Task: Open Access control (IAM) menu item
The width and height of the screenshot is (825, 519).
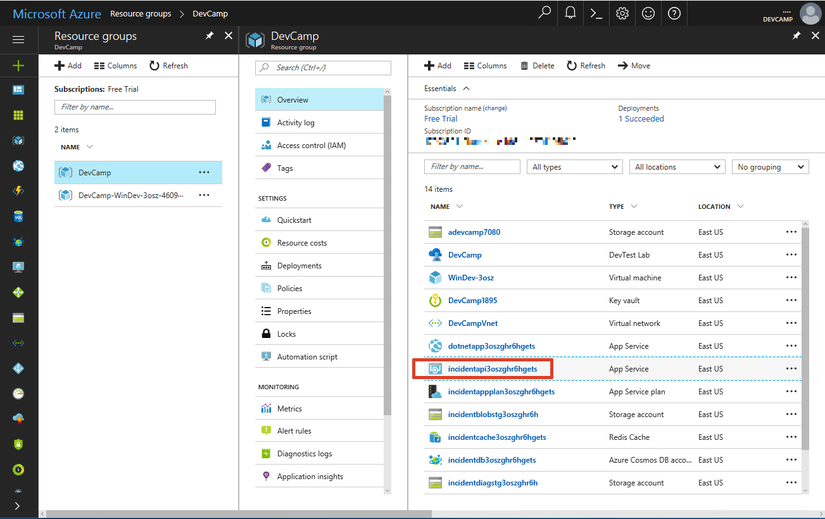Action: click(319, 145)
